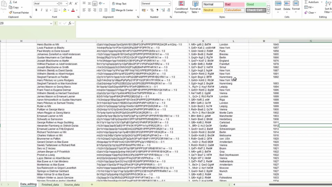This screenshot has height=187, width=332.
Task: Increase the indent
Action: click(x=106, y=10)
